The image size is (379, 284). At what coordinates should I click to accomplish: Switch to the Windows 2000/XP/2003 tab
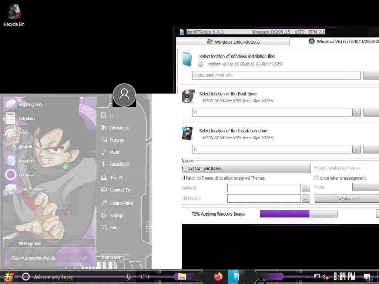click(x=233, y=42)
